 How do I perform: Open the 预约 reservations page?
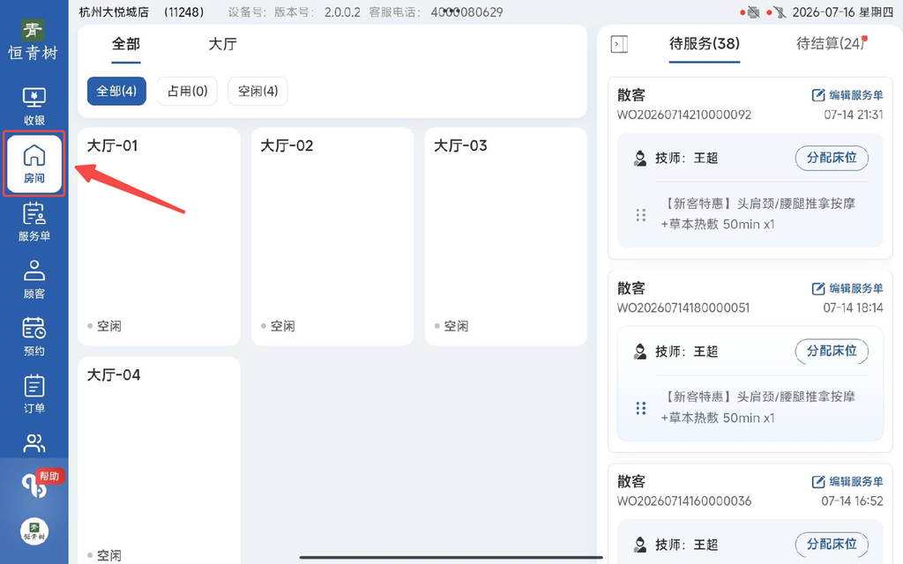(34, 337)
